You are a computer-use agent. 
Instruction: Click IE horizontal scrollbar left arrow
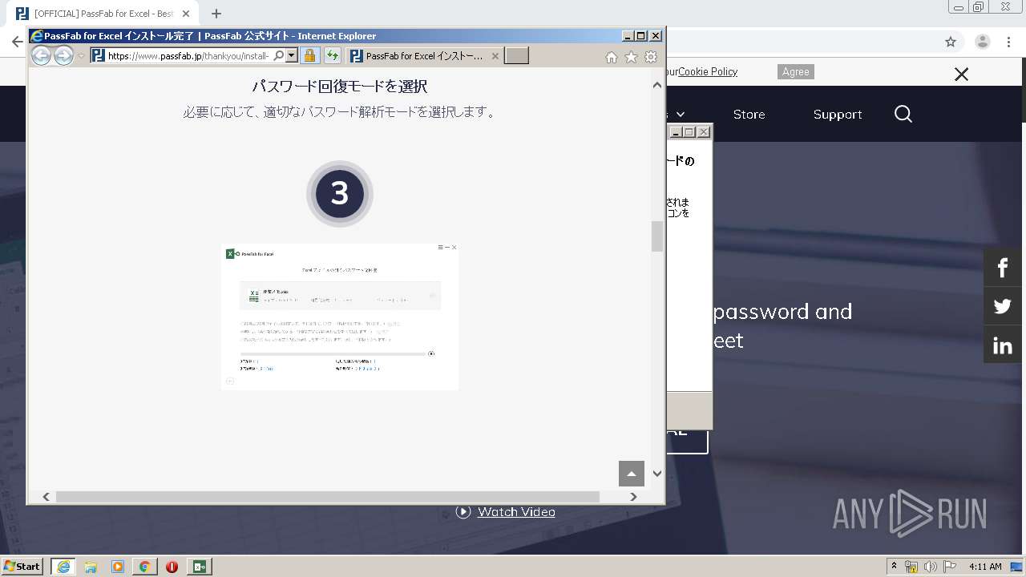pos(46,497)
